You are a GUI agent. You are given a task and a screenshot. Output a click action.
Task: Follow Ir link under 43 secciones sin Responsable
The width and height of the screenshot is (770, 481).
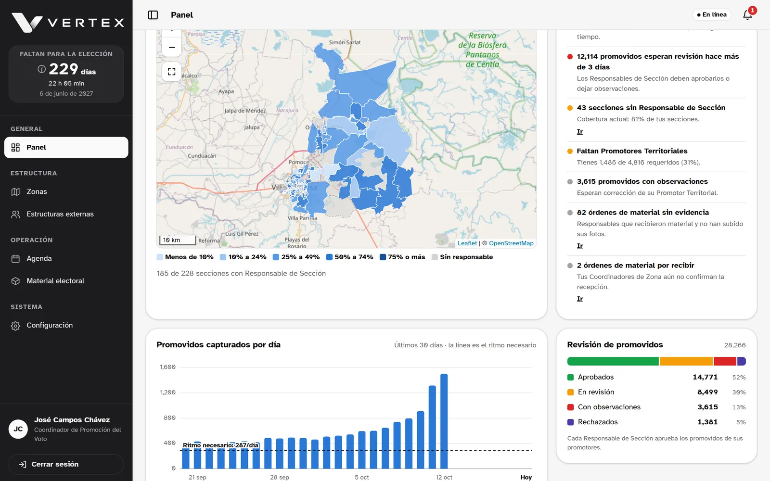580,131
